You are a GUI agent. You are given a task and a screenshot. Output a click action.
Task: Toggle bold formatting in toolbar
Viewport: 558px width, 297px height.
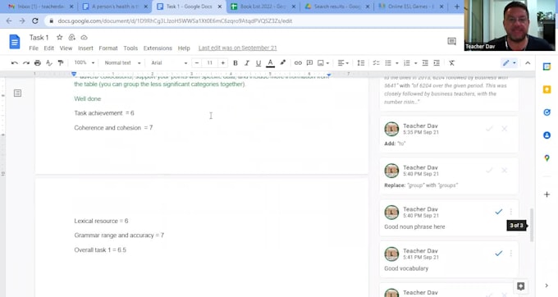(236, 63)
